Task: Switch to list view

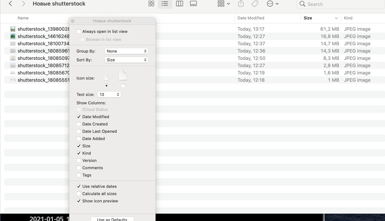Action: [165, 4]
